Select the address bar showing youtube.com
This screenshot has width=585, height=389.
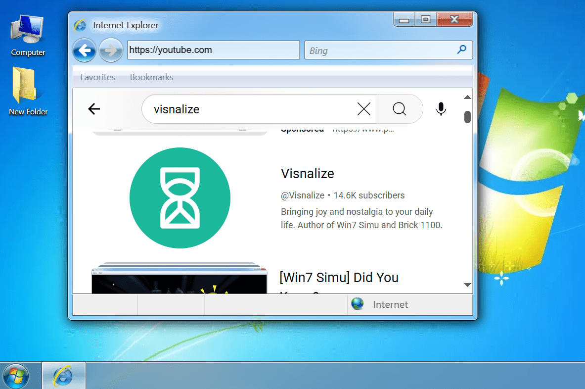pos(213,49)
